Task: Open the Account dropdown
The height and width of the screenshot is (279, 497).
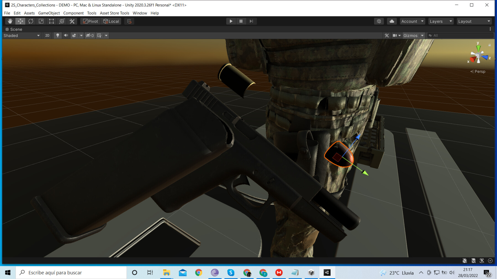Action: click(412, 21)
